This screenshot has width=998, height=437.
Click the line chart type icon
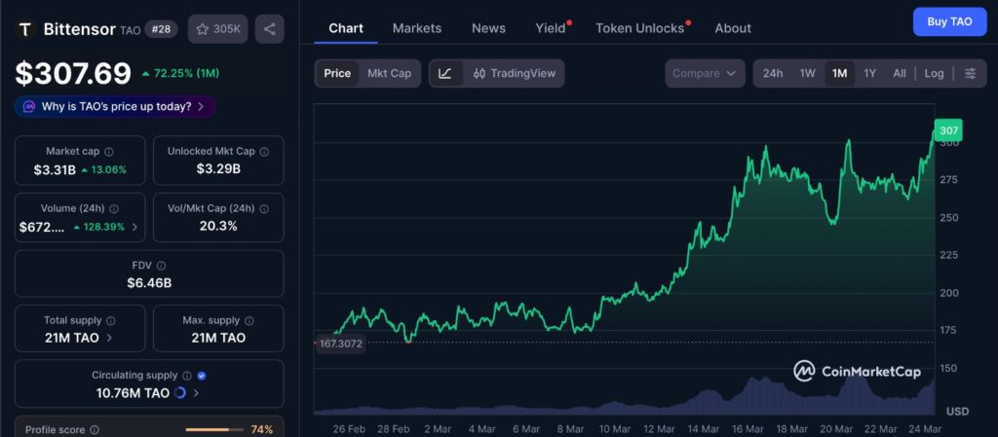445,74
